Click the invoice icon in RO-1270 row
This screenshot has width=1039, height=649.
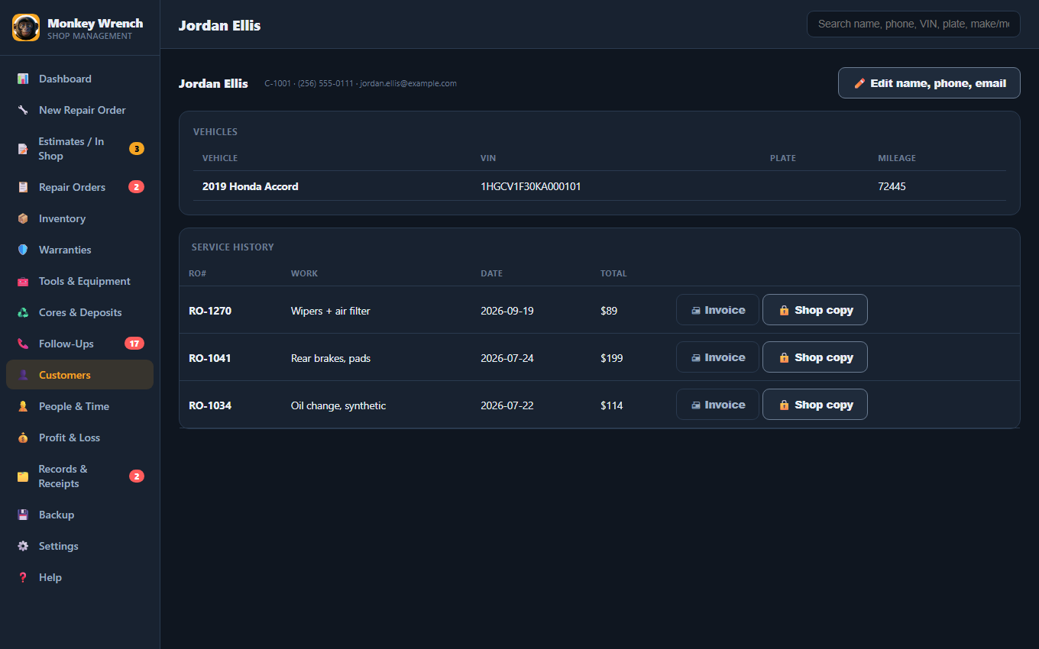coord(696,311)
